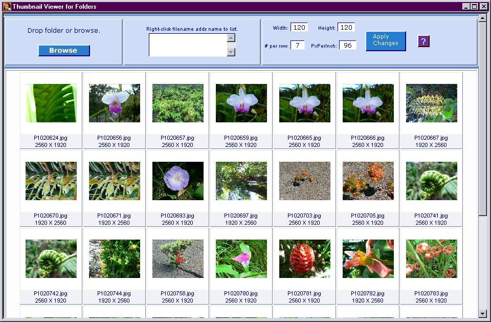Select the thumbnail for P1020659.jpg
This screenshot has height=322, width=491.
point(241,103)
